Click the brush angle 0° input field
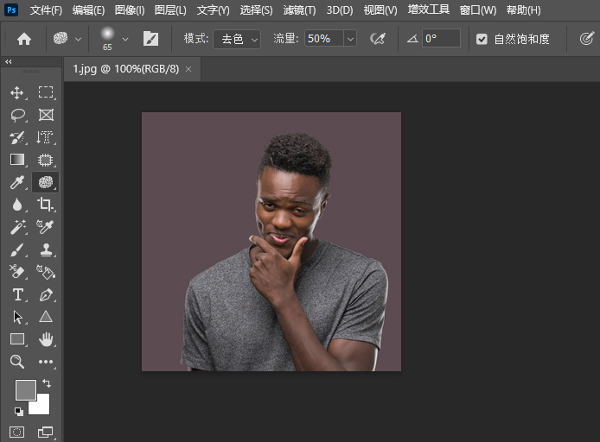 tap(441, 39)
